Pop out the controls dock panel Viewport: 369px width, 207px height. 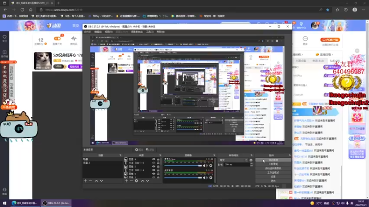pos(290,155)
